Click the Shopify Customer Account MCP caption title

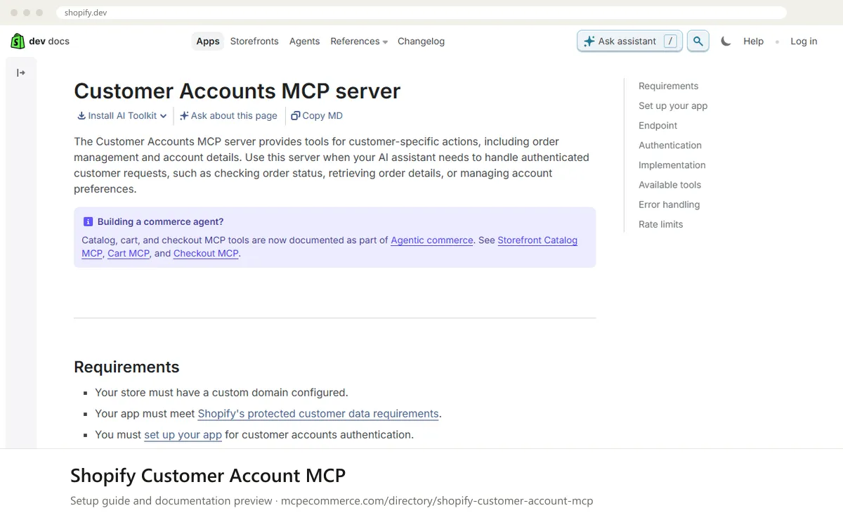point(208,476)
